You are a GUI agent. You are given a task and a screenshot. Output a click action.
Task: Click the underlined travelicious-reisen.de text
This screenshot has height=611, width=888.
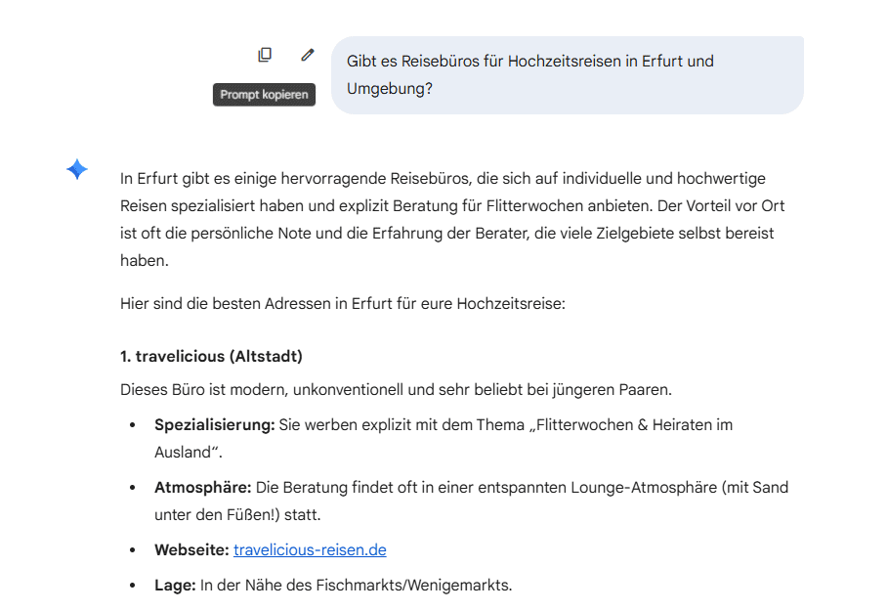[x=309, y=549]
